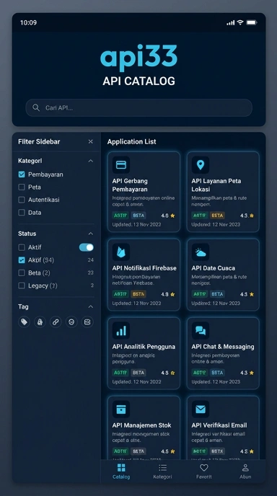Check the Peta category checkbox
Screen dimensions: 277x496
[22, 187]
